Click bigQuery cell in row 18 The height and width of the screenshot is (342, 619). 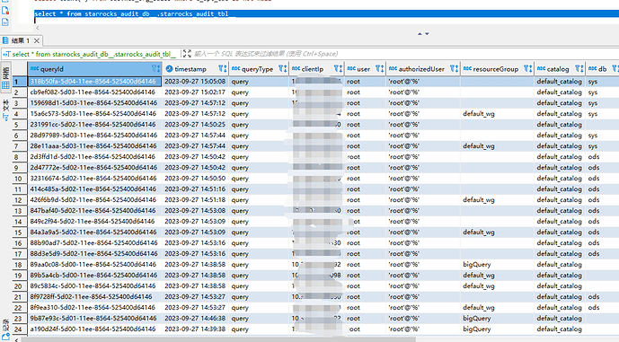(x=497, y=264)
